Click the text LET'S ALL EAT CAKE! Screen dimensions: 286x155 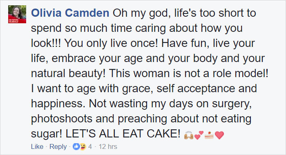point(123,134)
